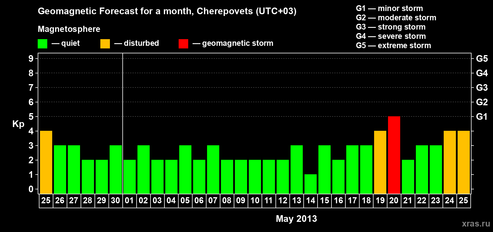
Task: Click date label 20 on the x-axis
Action: point(394,201)
